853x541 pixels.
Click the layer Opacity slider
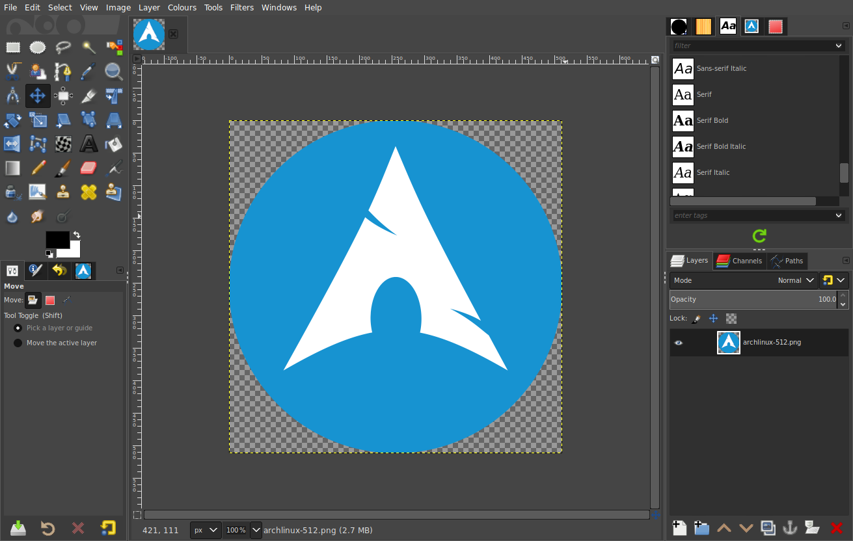coord(753,300)
